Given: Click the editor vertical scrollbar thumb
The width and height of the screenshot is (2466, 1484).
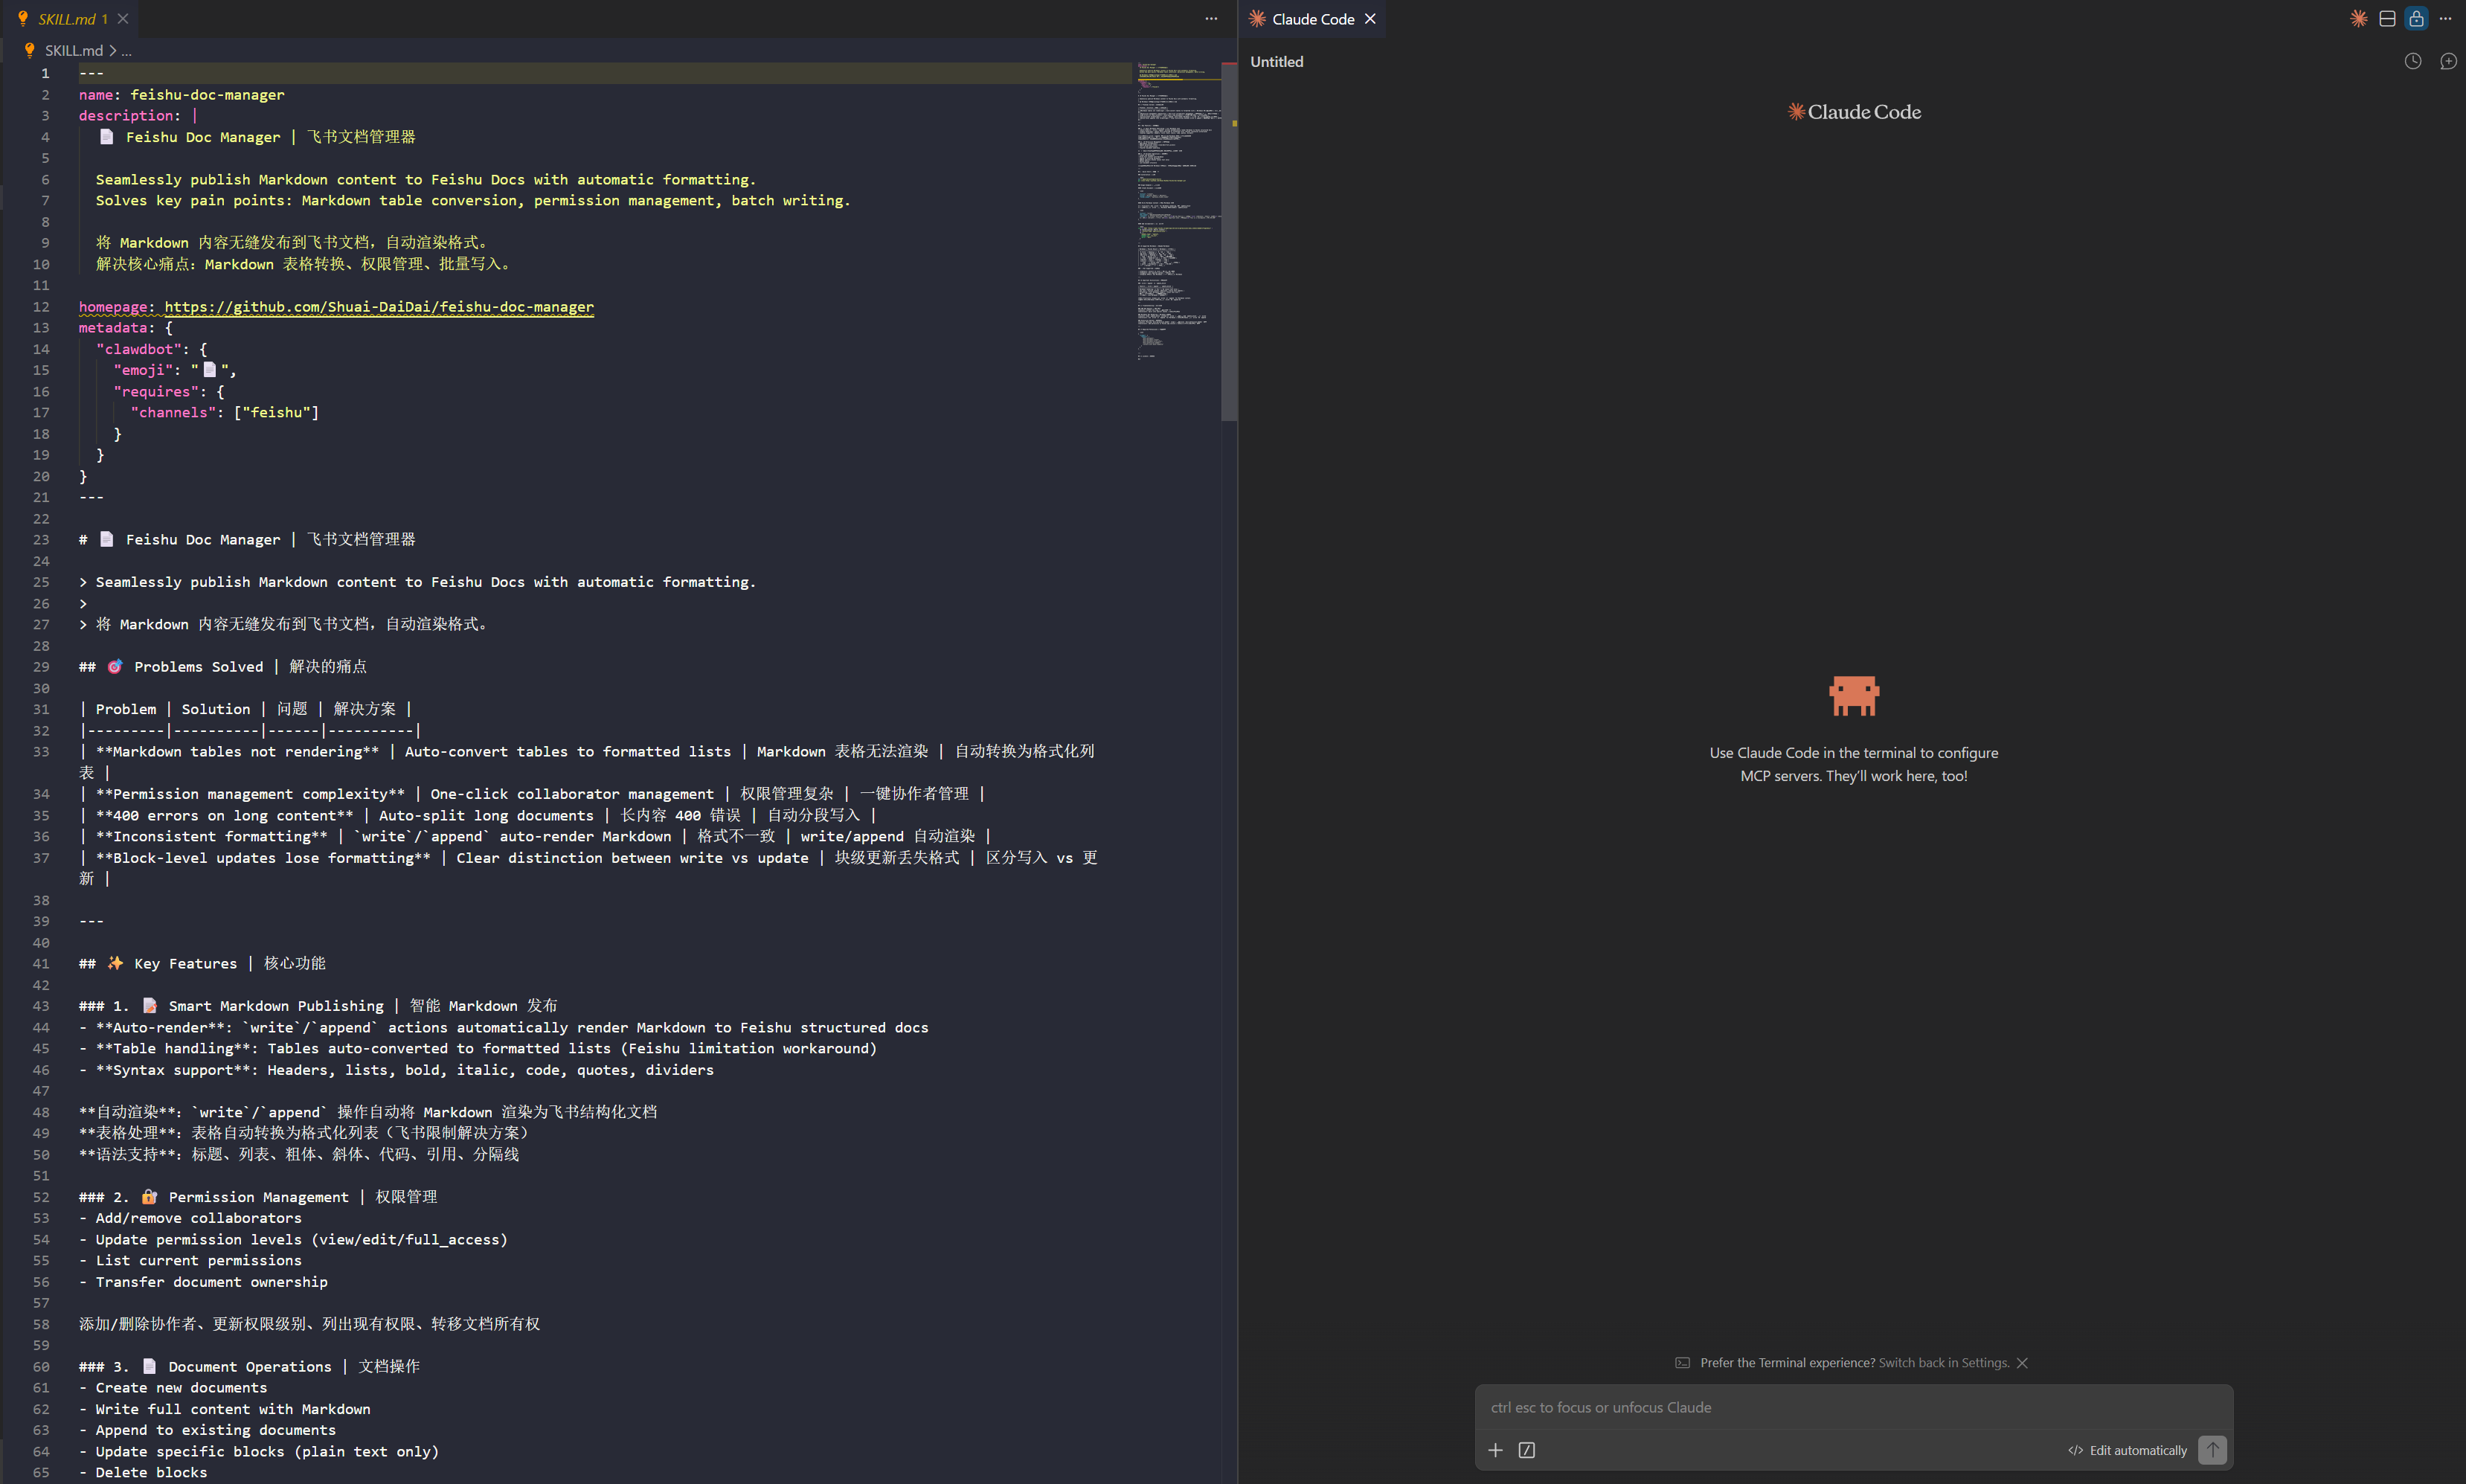Looking at the screenshot, I should (x=1229, y=240).
